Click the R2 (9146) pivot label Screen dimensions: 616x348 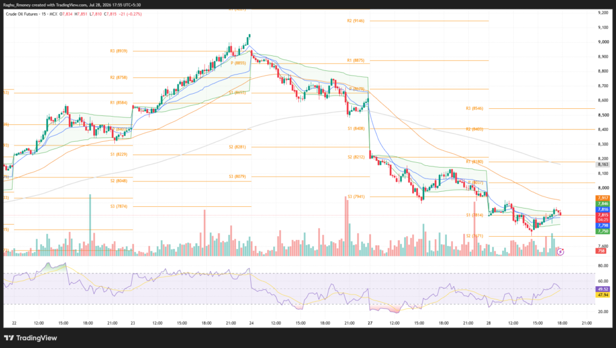(x=356, y=21)
